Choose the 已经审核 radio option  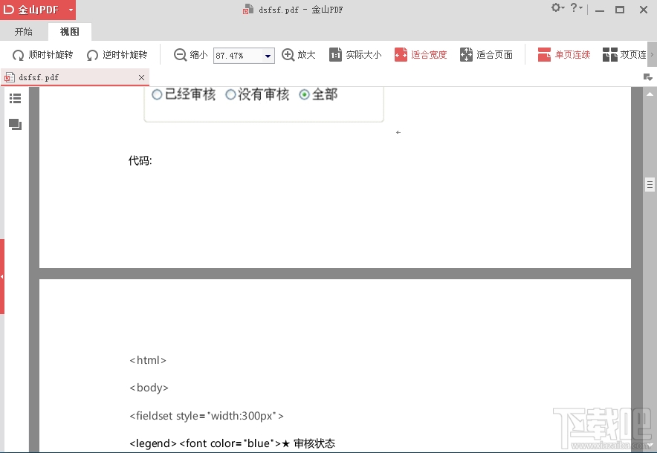[x=157, y=94]
